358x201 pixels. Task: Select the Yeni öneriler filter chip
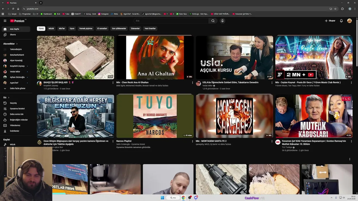click(x=150, y=28)
